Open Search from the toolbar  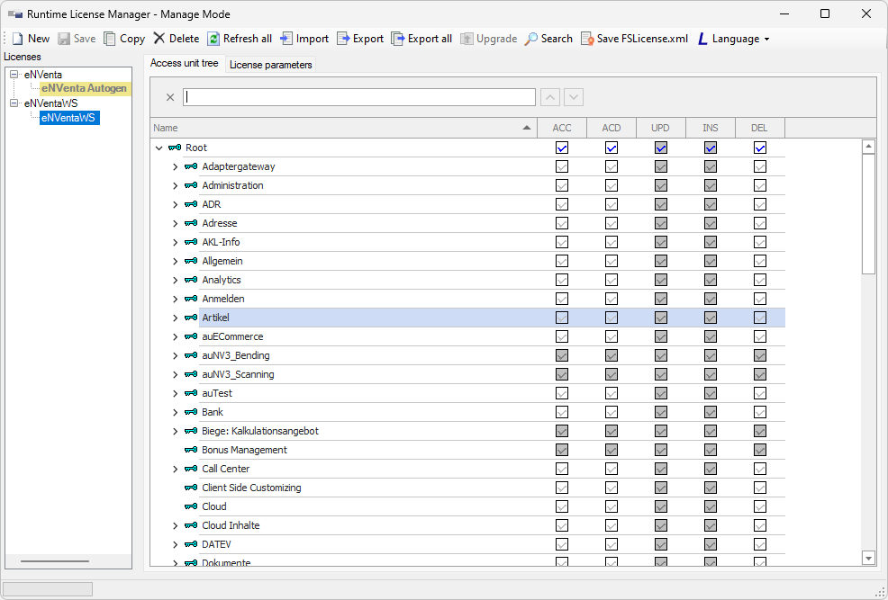click(548, 39)
